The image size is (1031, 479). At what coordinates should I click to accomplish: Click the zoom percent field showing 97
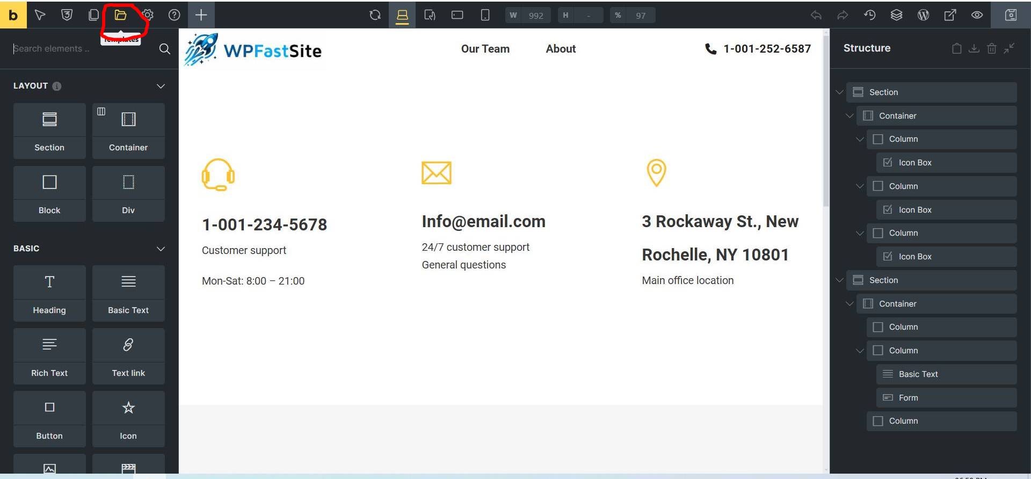click(632, 16)
